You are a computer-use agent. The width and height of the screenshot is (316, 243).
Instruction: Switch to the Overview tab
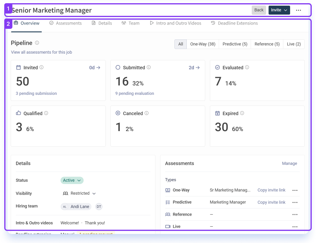click(x=26, y=23)
